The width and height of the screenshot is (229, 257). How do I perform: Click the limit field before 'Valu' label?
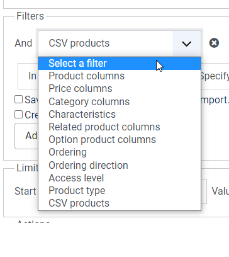[x=204, y=191]
